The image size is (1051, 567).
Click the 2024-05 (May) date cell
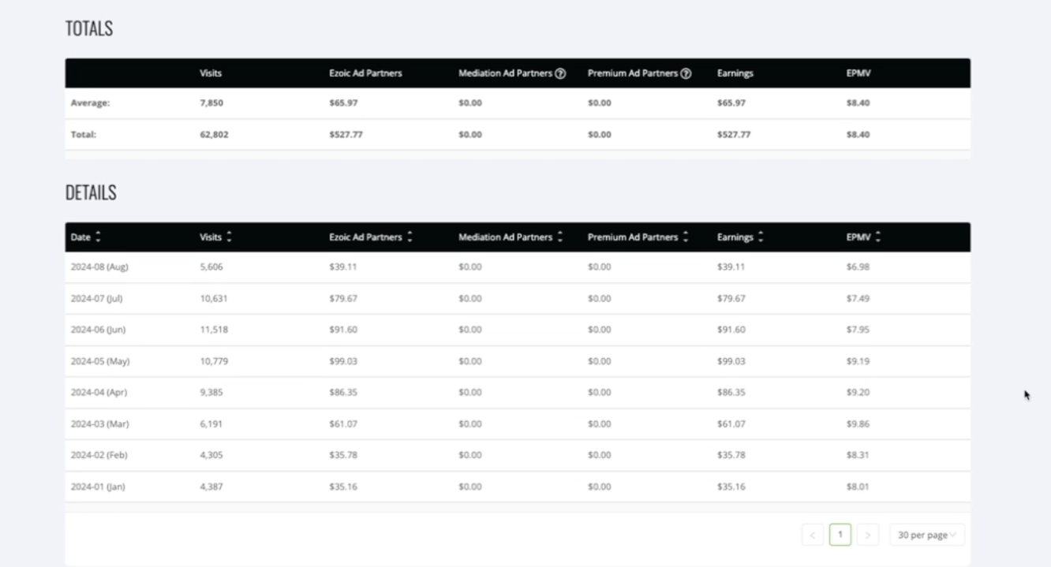[x=100, y=361]
